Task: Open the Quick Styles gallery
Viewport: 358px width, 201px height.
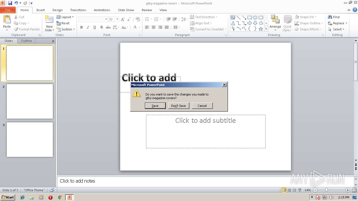Action: [x=288, y=23]
